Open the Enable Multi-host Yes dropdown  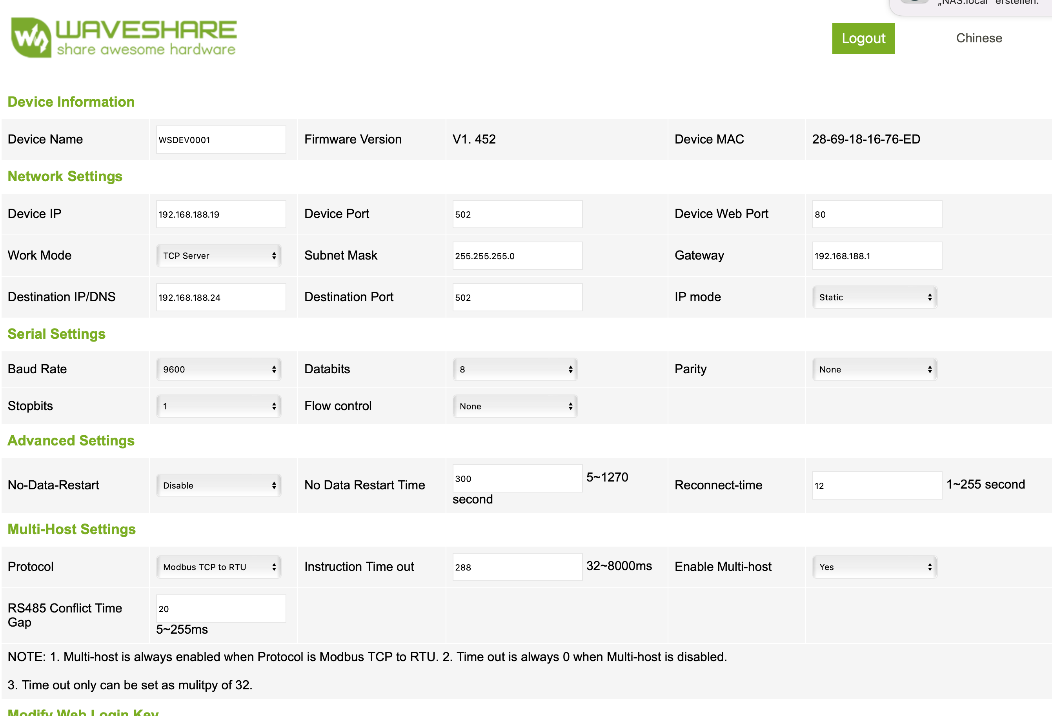click(874, 567)
